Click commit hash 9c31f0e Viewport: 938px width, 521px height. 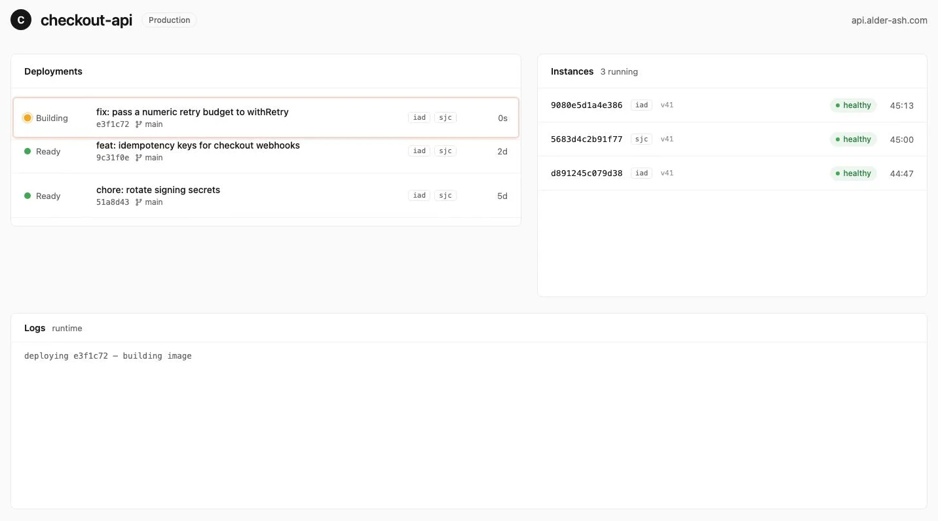click(113, 158)
